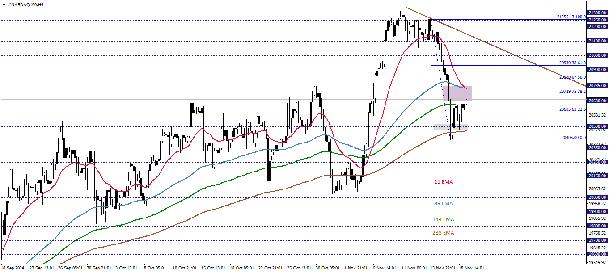The width and height of the screenshot is (609, 273).
Task: Click the 26 Sep 05:01 time label
Action: pos(69,268)
